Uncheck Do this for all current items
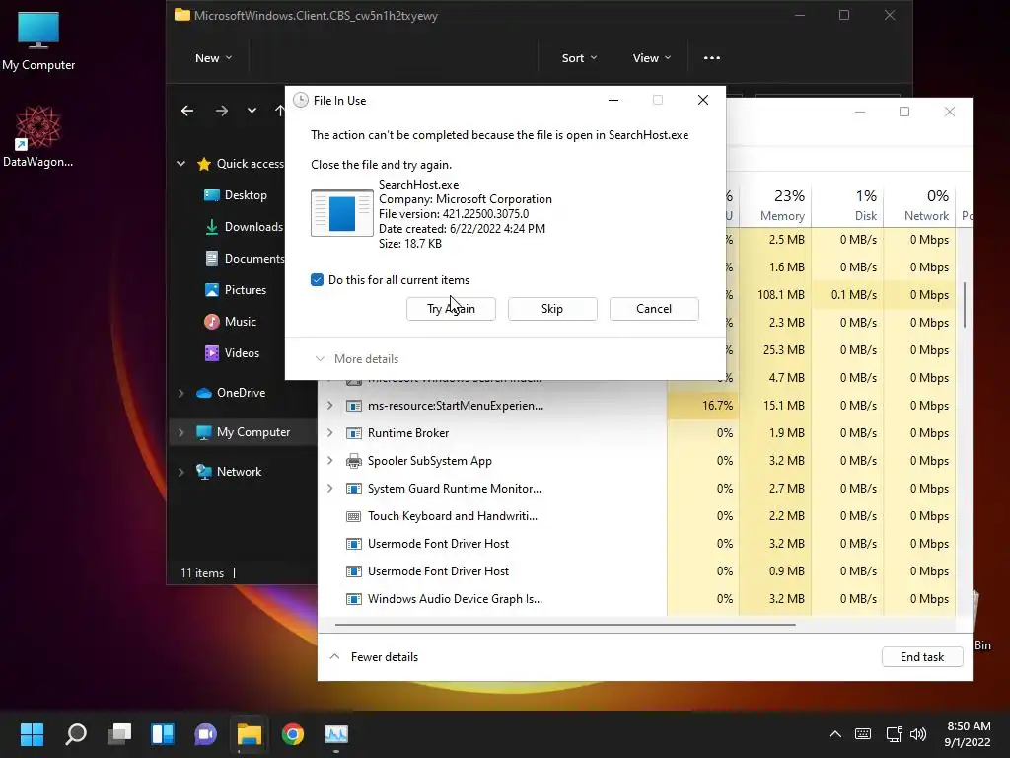The height and width of the screenshot is (758, 1010). (x=317, y=279)
